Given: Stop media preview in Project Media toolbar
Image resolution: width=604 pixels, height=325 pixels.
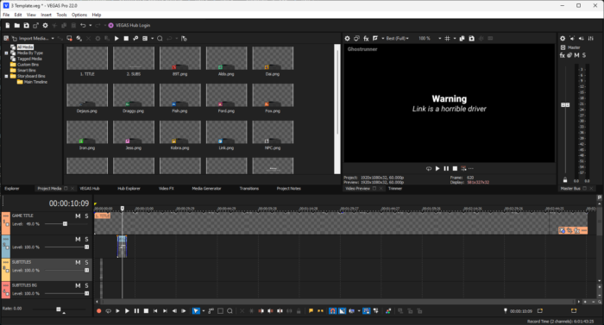Looking at the screenshot, I should coord(126,39).
